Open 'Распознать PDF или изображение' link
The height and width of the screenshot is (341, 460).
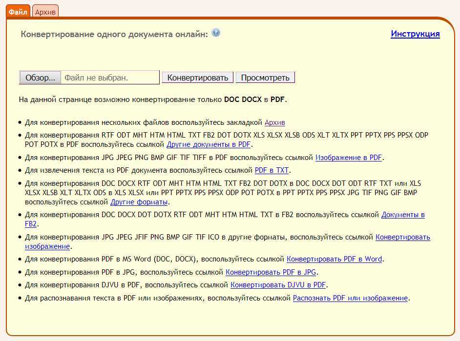tap(350, 298)
